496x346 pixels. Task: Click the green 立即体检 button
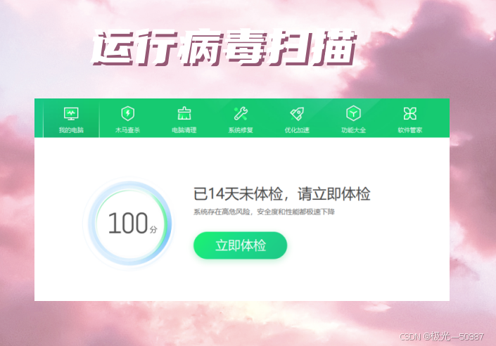[x=241, y=245]
